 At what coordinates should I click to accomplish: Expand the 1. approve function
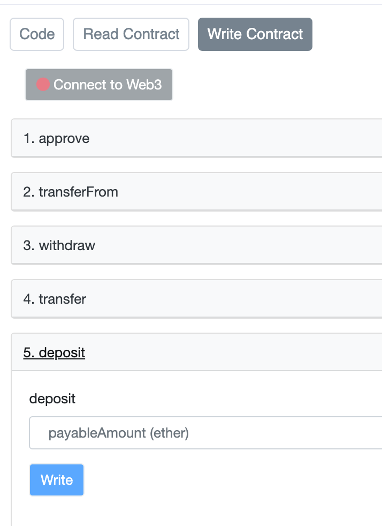click(x=196, y=139)
